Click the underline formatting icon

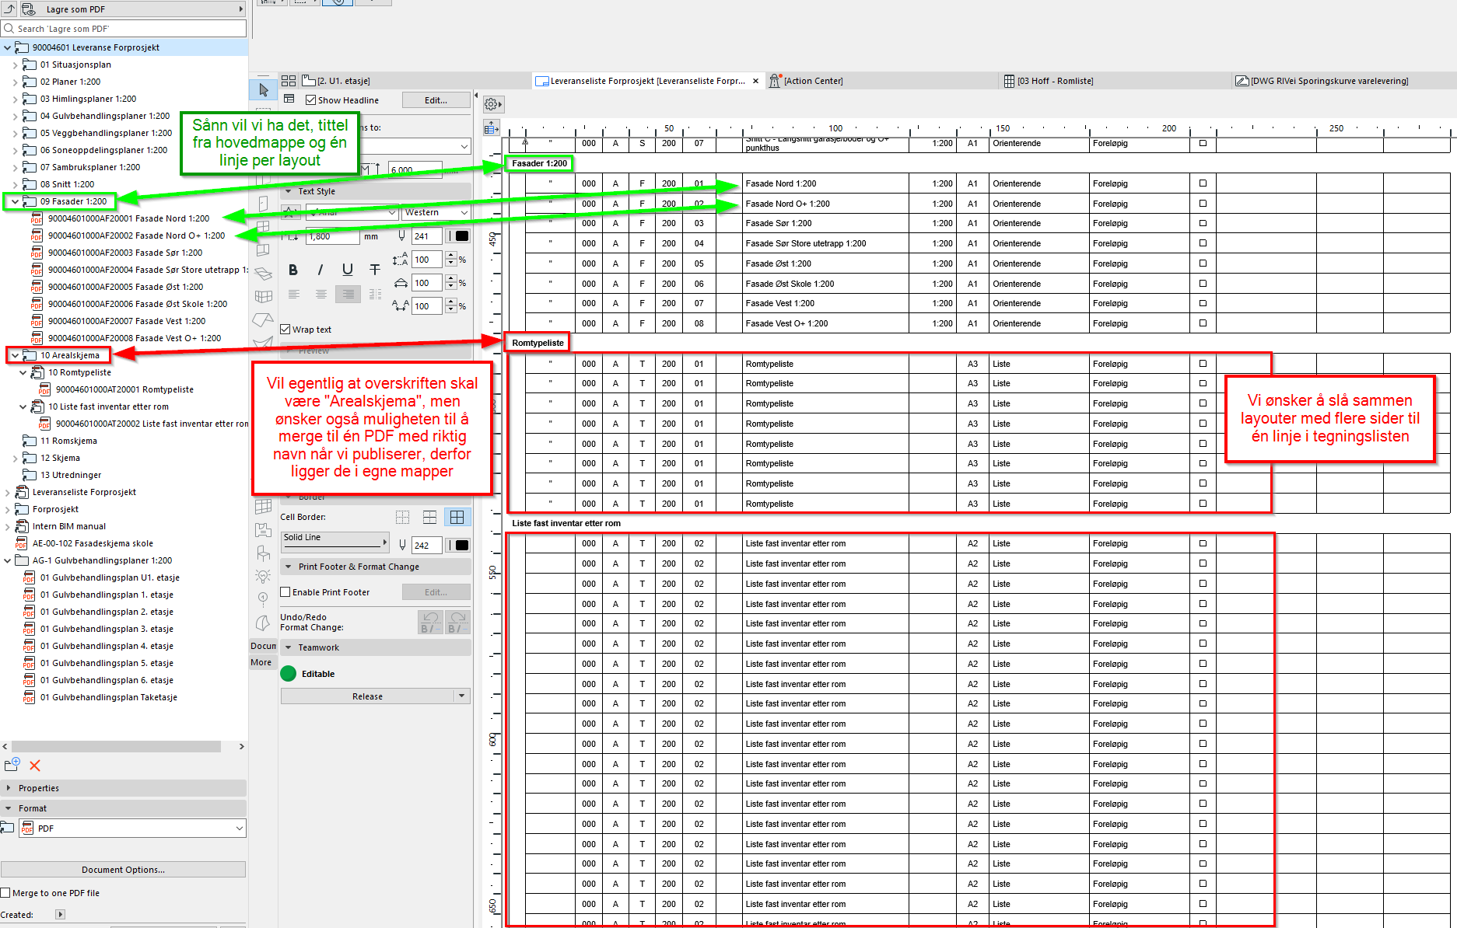click(347, 270)
